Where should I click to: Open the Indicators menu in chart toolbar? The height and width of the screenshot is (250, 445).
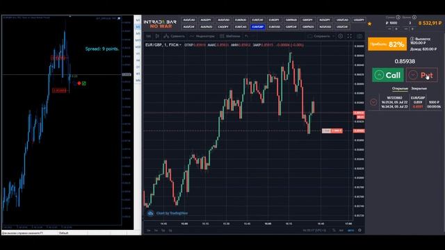point(202,36)
